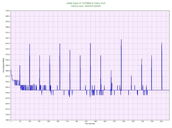Select the 2873.0 y-axis value
This screenshot has width=172, height=128.
8,76
